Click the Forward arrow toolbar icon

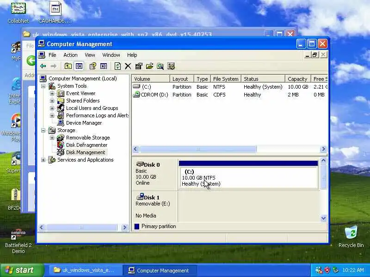[54, 66]
